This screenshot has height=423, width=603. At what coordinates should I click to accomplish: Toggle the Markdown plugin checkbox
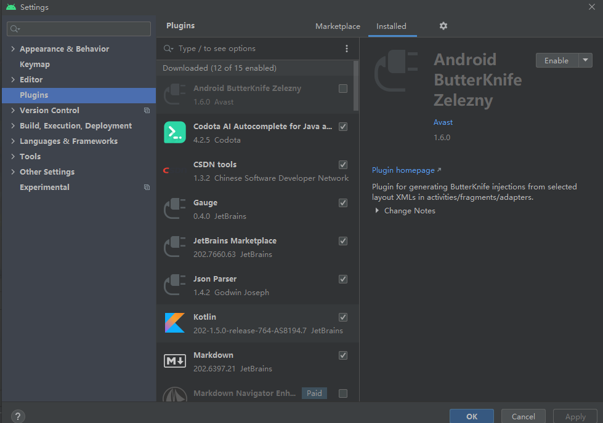tap(343, 355)
